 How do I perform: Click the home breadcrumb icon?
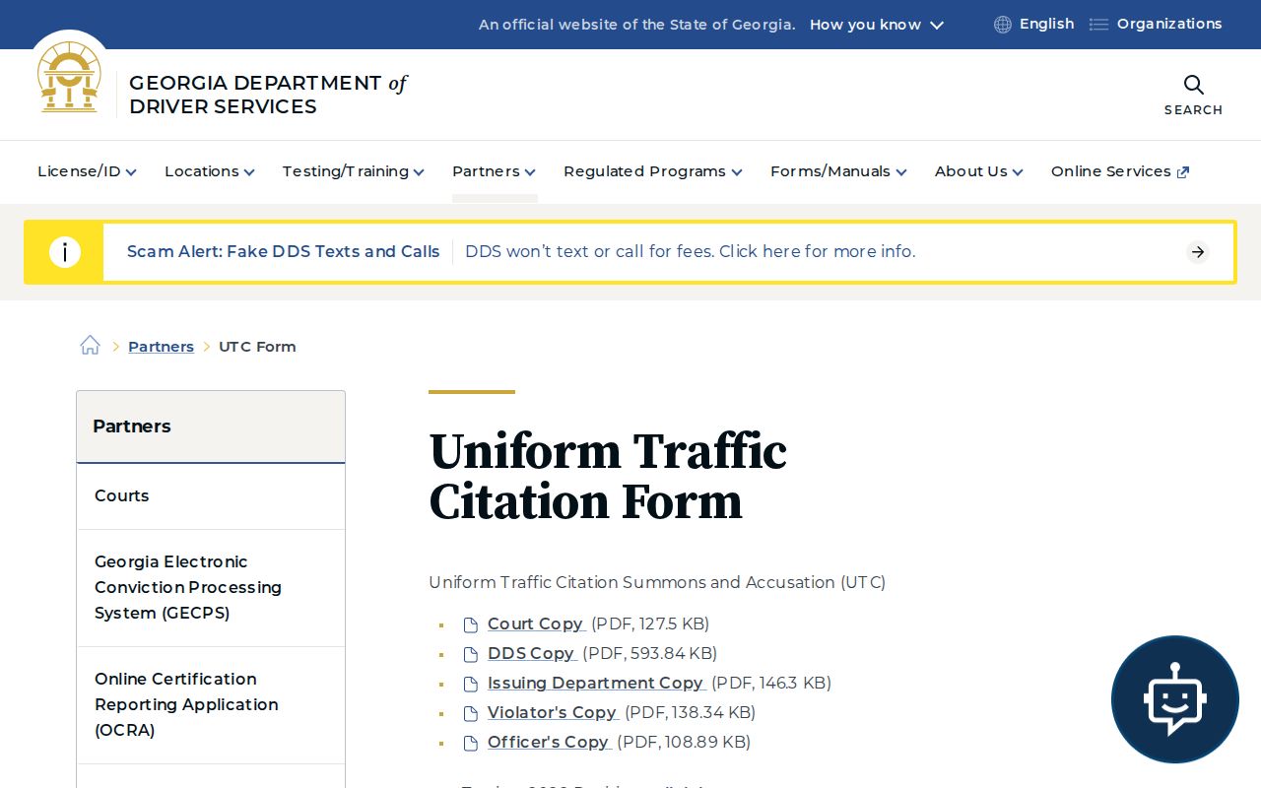(x=91, y=346)
